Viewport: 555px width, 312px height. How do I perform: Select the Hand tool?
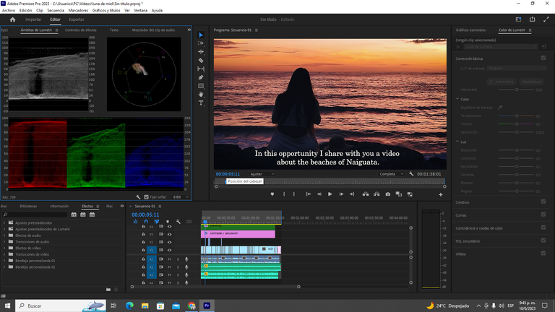coord(201,95)
